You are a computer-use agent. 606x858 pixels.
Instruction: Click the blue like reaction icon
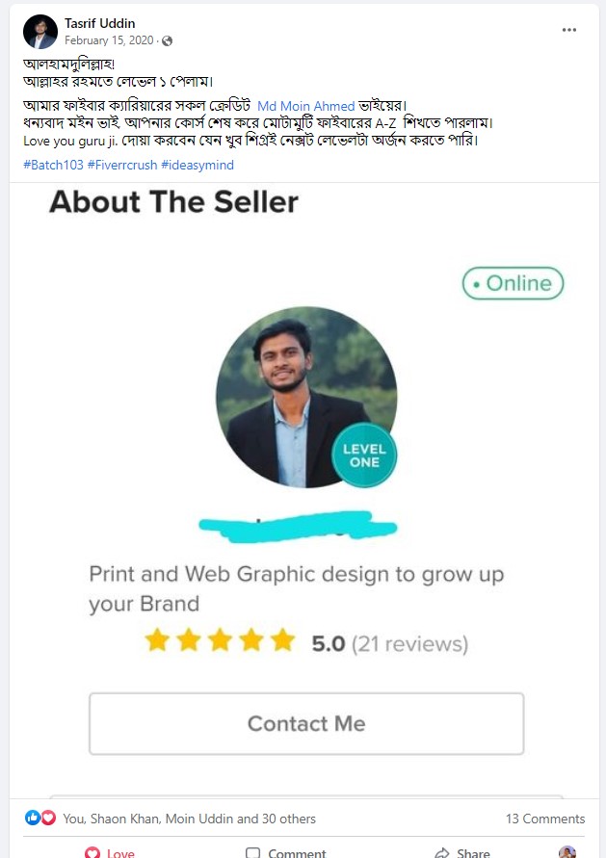pos(34,818)
